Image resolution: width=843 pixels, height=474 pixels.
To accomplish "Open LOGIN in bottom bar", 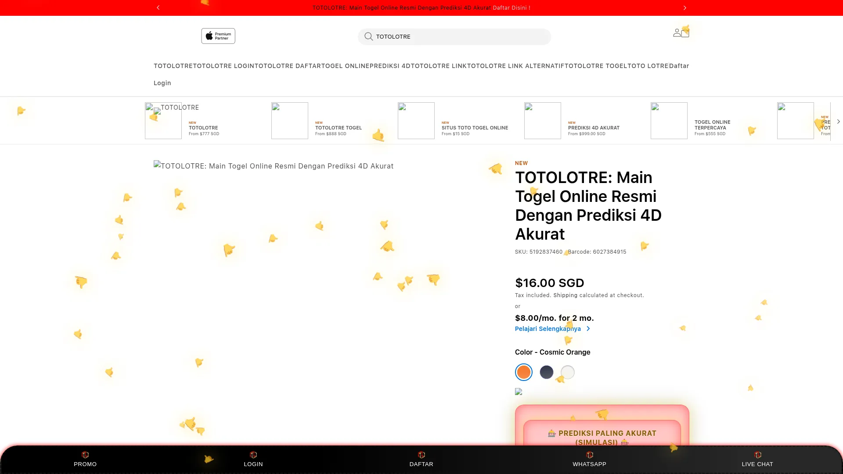I will (253, 459).
